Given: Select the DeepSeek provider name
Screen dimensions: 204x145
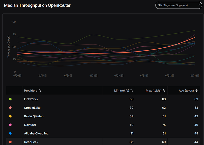Looking at the screenshot, I should [x=31, y=142].
